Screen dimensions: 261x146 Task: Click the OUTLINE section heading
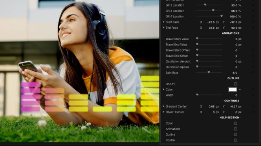click(233, 78)
